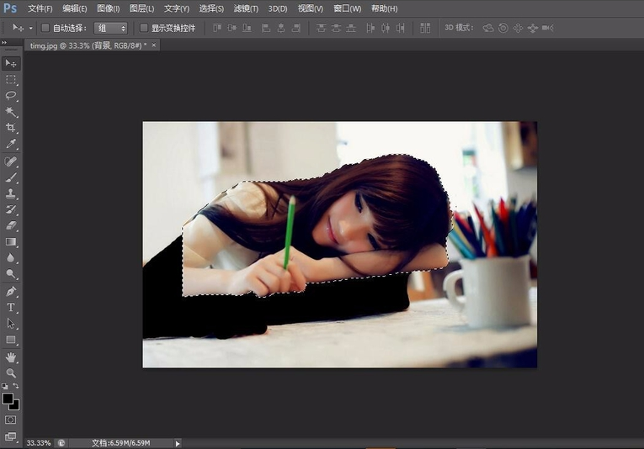
Task: Open the 组 auto-select dropdown
Action: 110,28
